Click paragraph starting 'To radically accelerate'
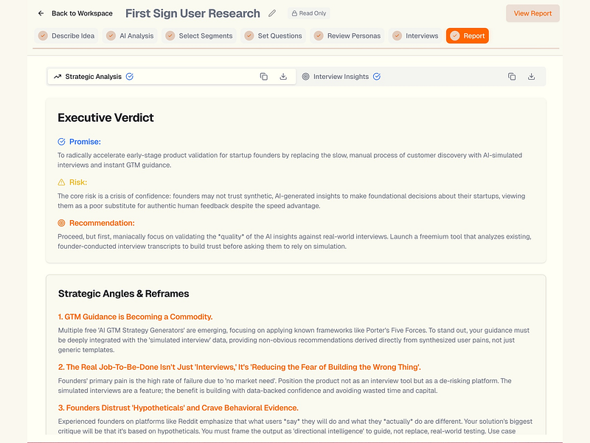The height and width of the screenshot is (443, 590). 290,160
